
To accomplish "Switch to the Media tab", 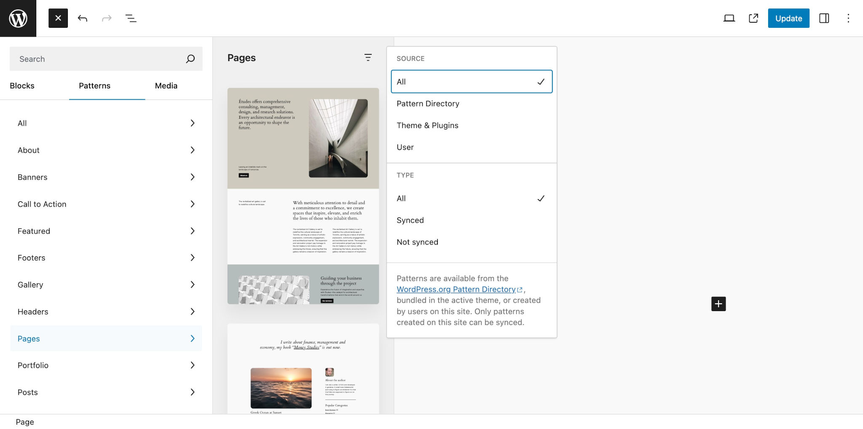I will [166, 85].
